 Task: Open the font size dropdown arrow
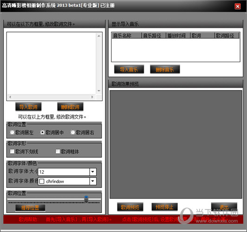click(x=93, y=172)
